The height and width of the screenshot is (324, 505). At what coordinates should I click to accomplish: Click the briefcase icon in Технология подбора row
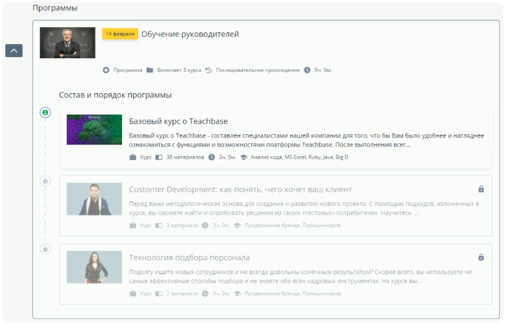(x=132, y=294)
